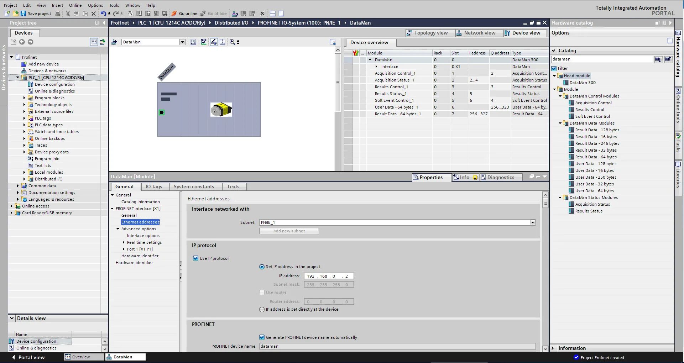Click the Show module labels icon
This screenshot has height=363, width=684.
pyautogui.click(x=214, y=42)
